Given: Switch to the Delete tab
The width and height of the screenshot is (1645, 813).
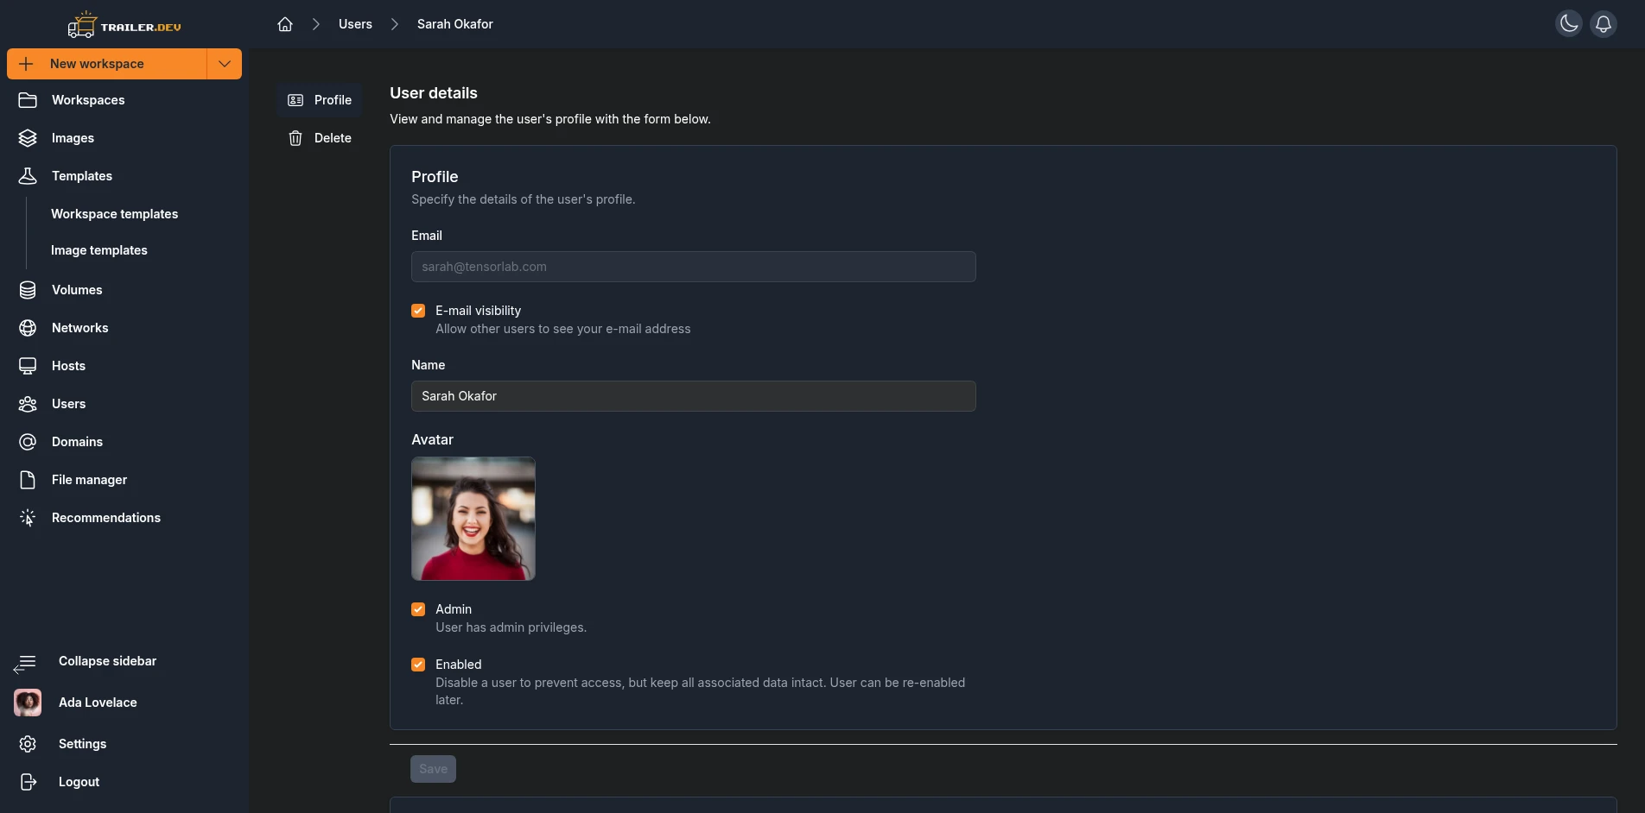Looking at the screenshot, I should pyautogui.click(x=320, y=138).
